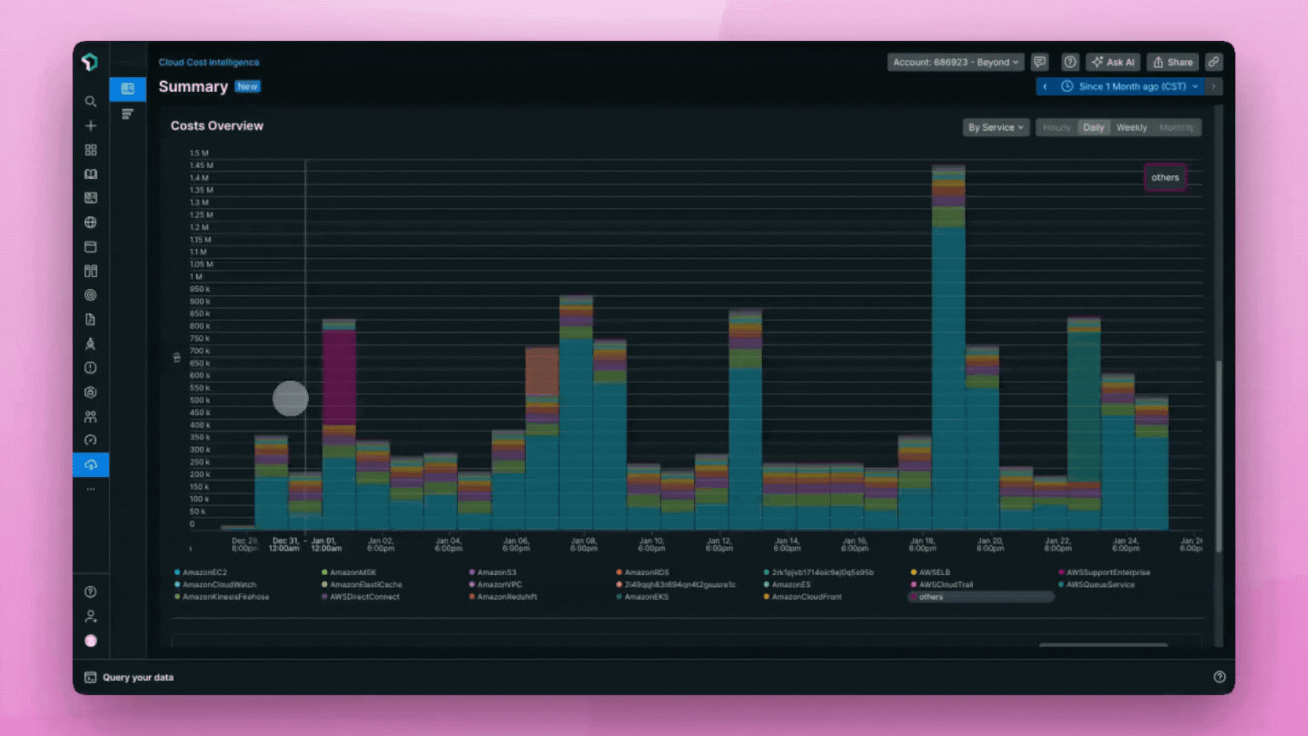Open the Since 1 Month ago time picker
This screenshot has height=736, width=1308.
[1132, 87]
